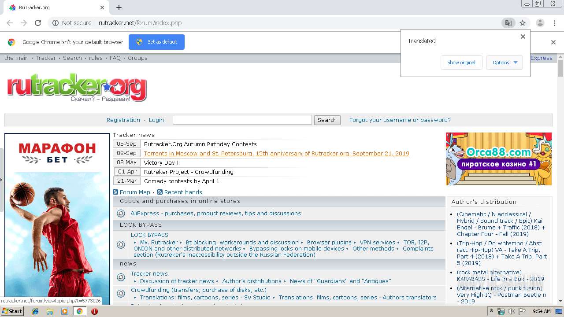Open Comedy contests by April 1 news
564x317 pixels.
pyautogui.click(x=182, y=181)
